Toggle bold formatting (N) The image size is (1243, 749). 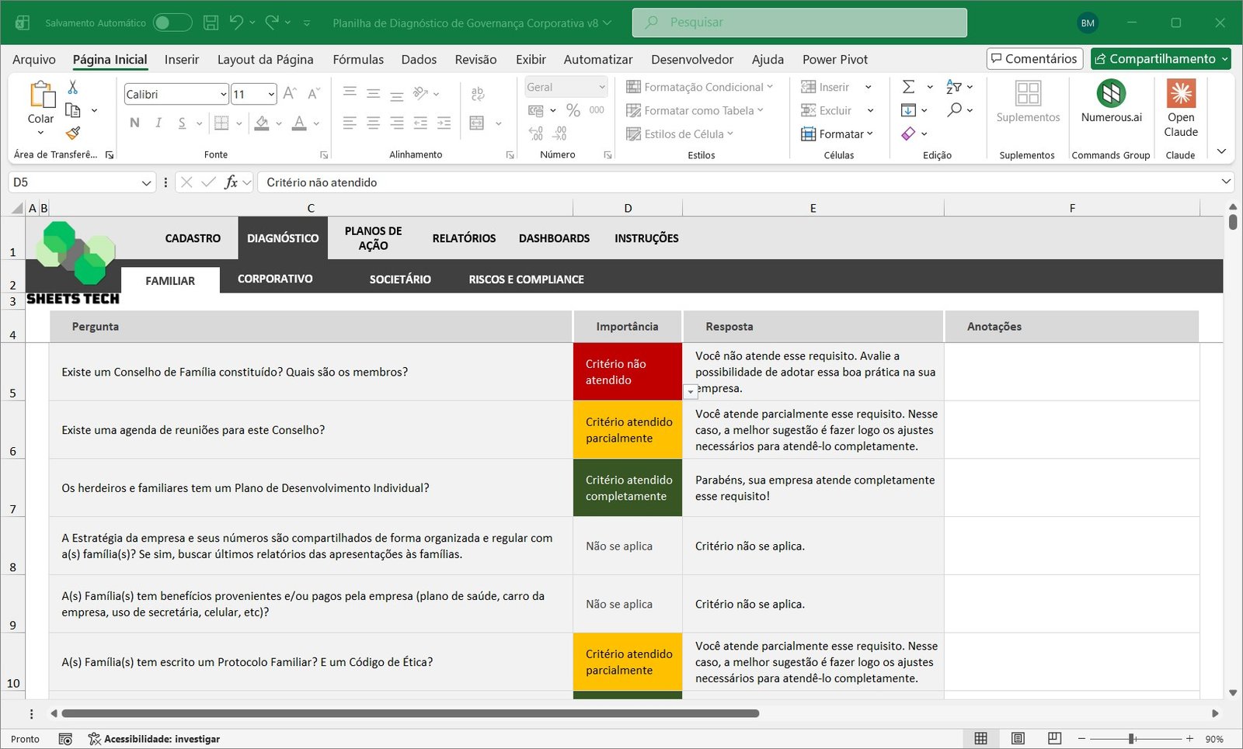tap(134, 123)
